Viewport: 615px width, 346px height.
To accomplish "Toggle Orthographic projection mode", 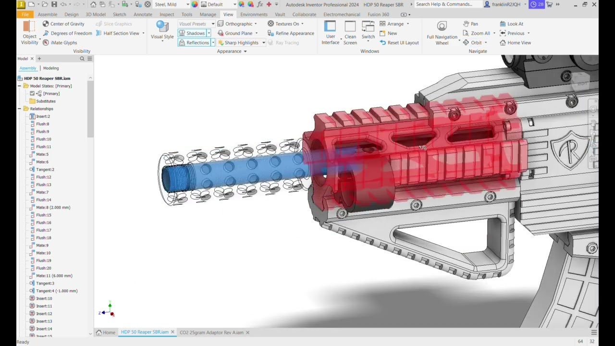I will coord(235,24).
